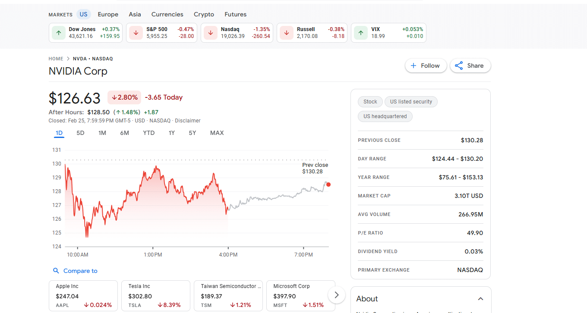587x313 pixels.
Task: Click the 2.80% change badge
Action: click(124, 97)
